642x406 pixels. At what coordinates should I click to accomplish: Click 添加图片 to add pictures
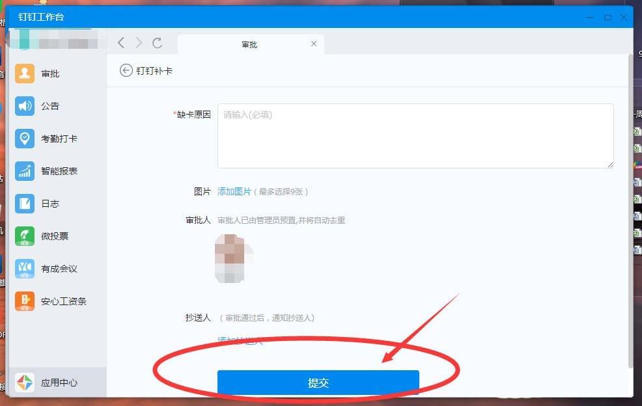coord(234,191)
